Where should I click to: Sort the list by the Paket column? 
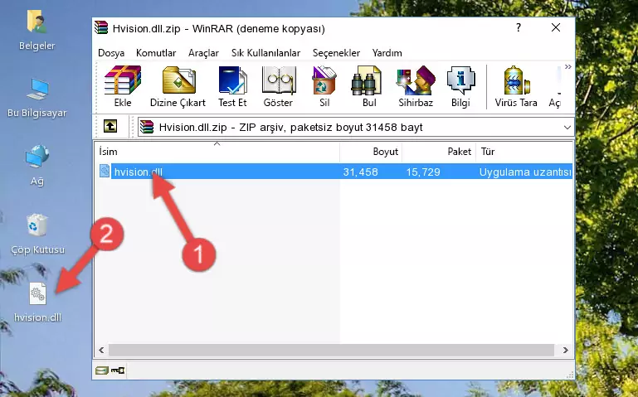(x=439, y=152)
